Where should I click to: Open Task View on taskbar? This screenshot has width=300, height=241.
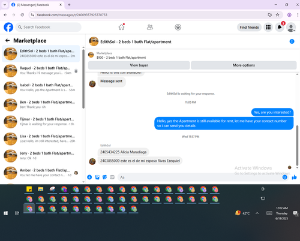pyautogui.click(x=17, y=213)
